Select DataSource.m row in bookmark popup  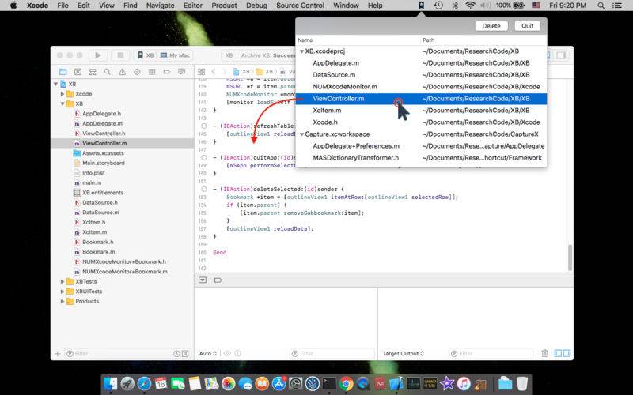click(422, 75)
